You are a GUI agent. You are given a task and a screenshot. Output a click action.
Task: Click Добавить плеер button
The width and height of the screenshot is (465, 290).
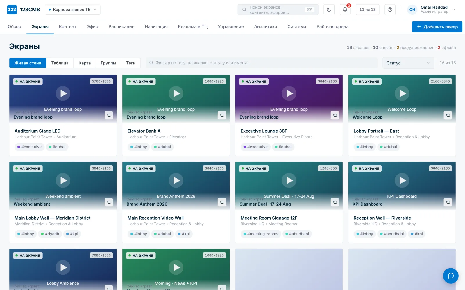coord(437,27)
